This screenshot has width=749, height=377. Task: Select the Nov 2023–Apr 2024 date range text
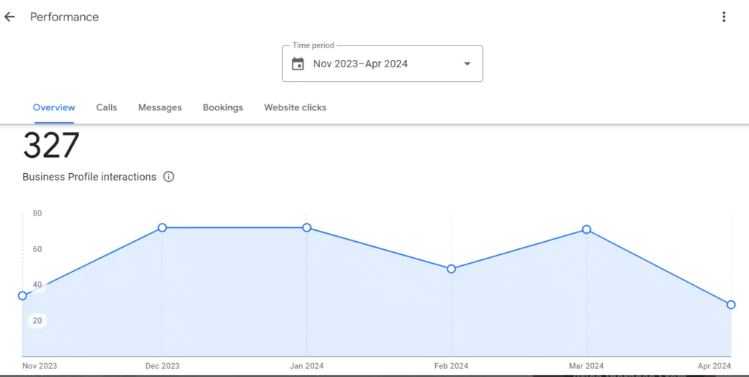[x=360, y=64]
